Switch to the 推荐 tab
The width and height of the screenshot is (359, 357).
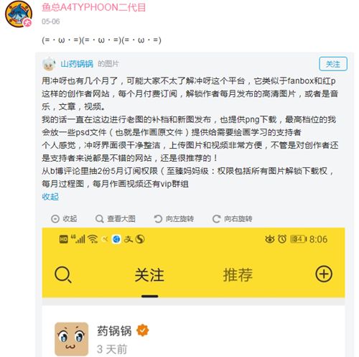(238, 274)
